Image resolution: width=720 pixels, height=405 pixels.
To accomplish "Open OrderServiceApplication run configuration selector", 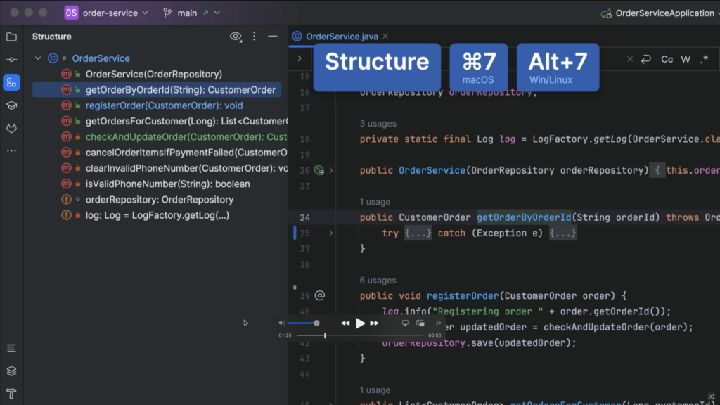I will click(x=660, y=13).
